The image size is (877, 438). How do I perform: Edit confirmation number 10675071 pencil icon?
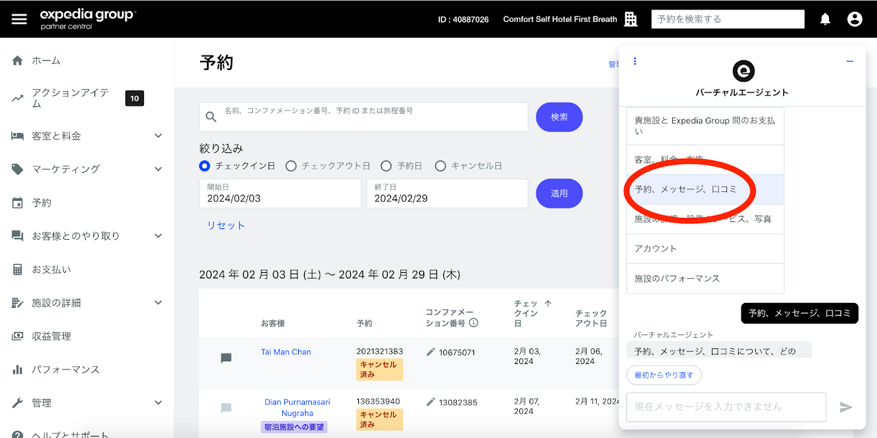(x=431, y=352)
